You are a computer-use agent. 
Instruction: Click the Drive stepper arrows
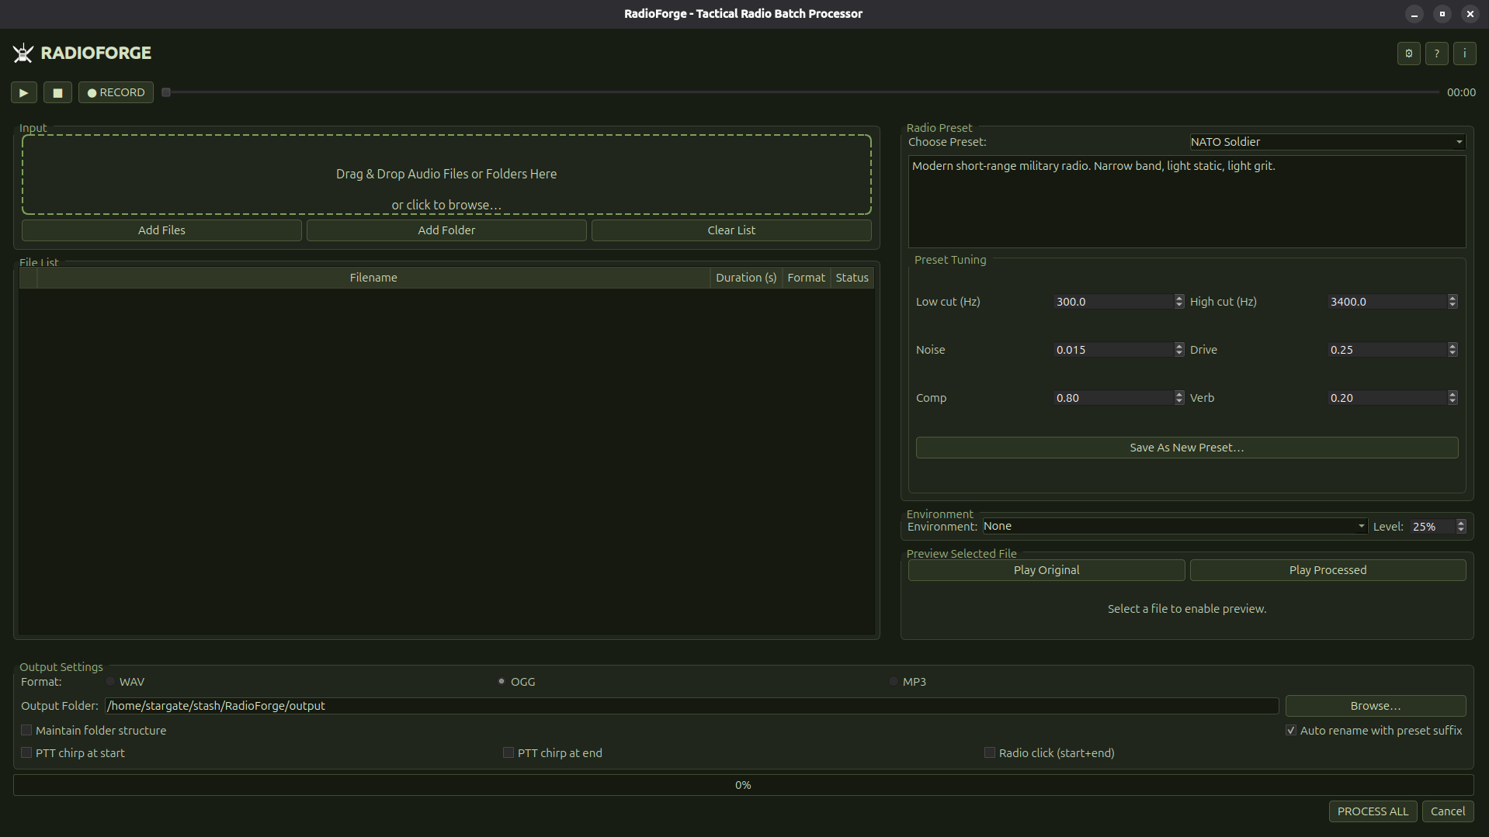click(x=1453, y=350)
